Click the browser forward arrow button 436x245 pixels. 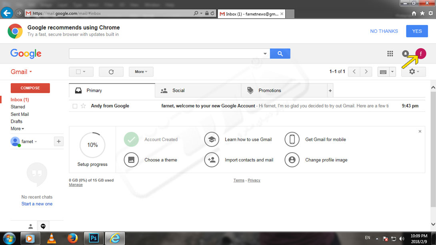tap(19, 13)
